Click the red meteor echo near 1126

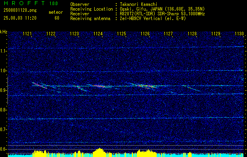tap(146, 86)
